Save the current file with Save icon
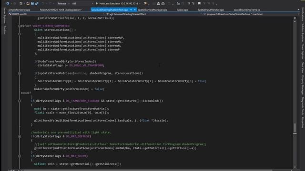 32,3
